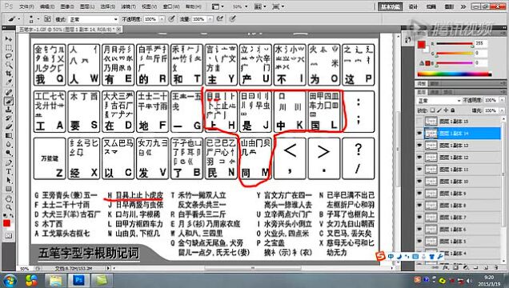Switch to 基本功能 workspace

pos(391,6)
